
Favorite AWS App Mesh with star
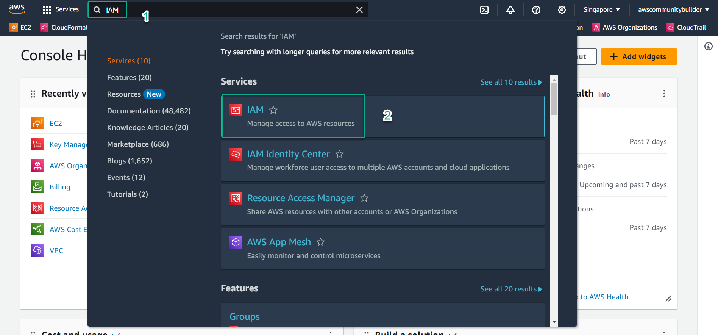pyautogui.click(x=321, y=242)
